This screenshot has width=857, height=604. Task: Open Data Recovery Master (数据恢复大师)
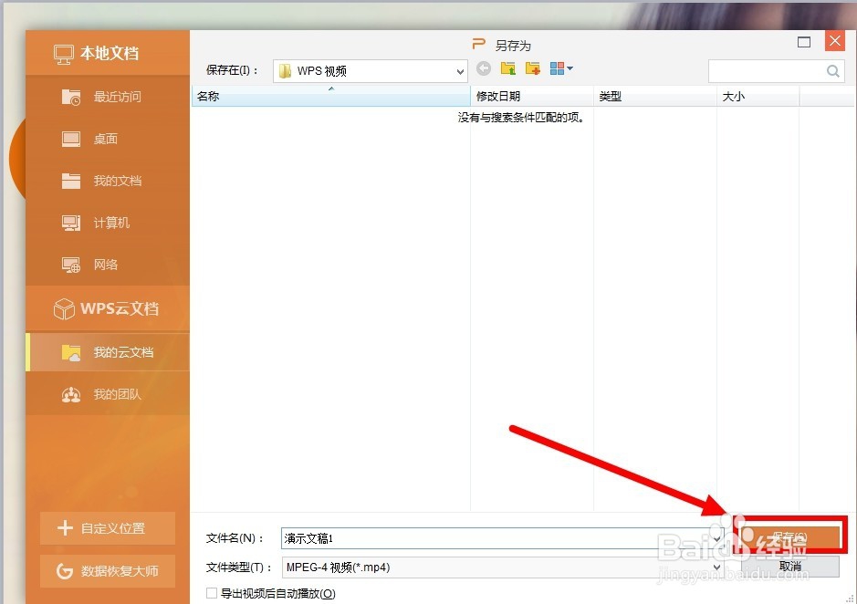(108, 571)
